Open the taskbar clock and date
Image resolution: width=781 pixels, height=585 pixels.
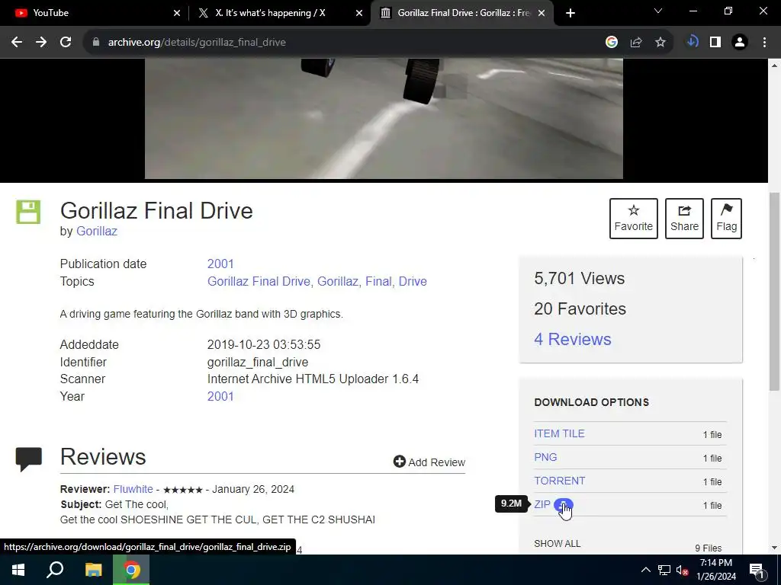pyautogui.click(x=716, y=570)
